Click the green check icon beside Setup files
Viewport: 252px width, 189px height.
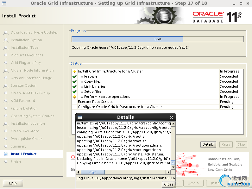pyautogui.click(x=74, y=91)
